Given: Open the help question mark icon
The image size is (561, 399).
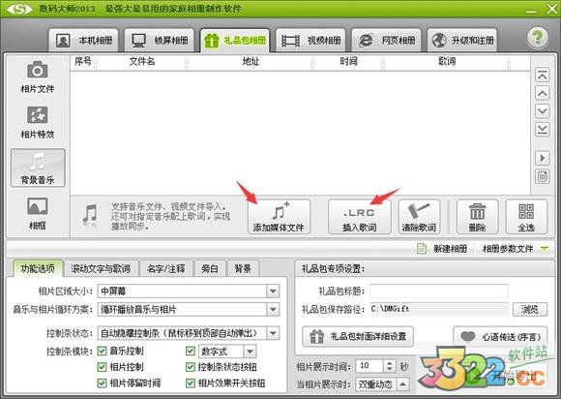Looking at the screenshot, I should pos(538,38).
